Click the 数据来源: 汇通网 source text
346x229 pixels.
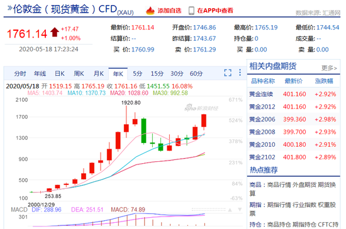click(318, 13)
